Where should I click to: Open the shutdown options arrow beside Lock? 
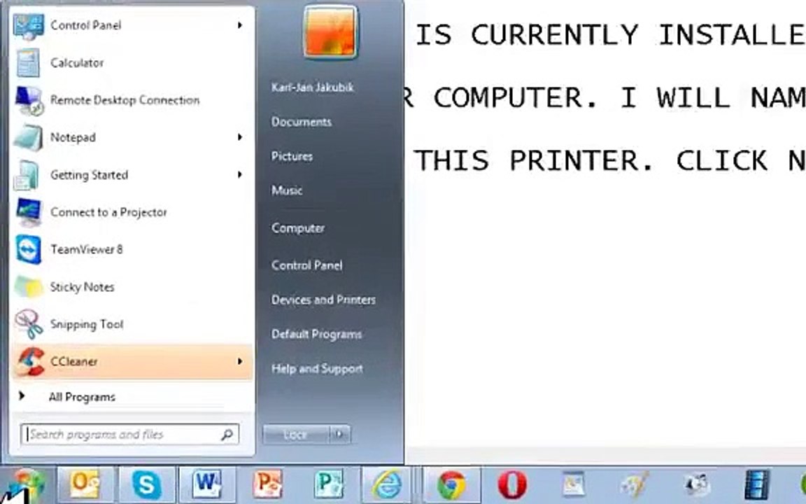click(x=339, y=435)
